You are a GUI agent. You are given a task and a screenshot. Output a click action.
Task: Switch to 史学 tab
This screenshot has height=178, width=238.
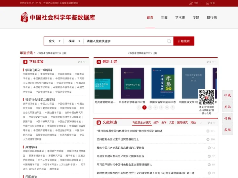click(x=164, y=123)
